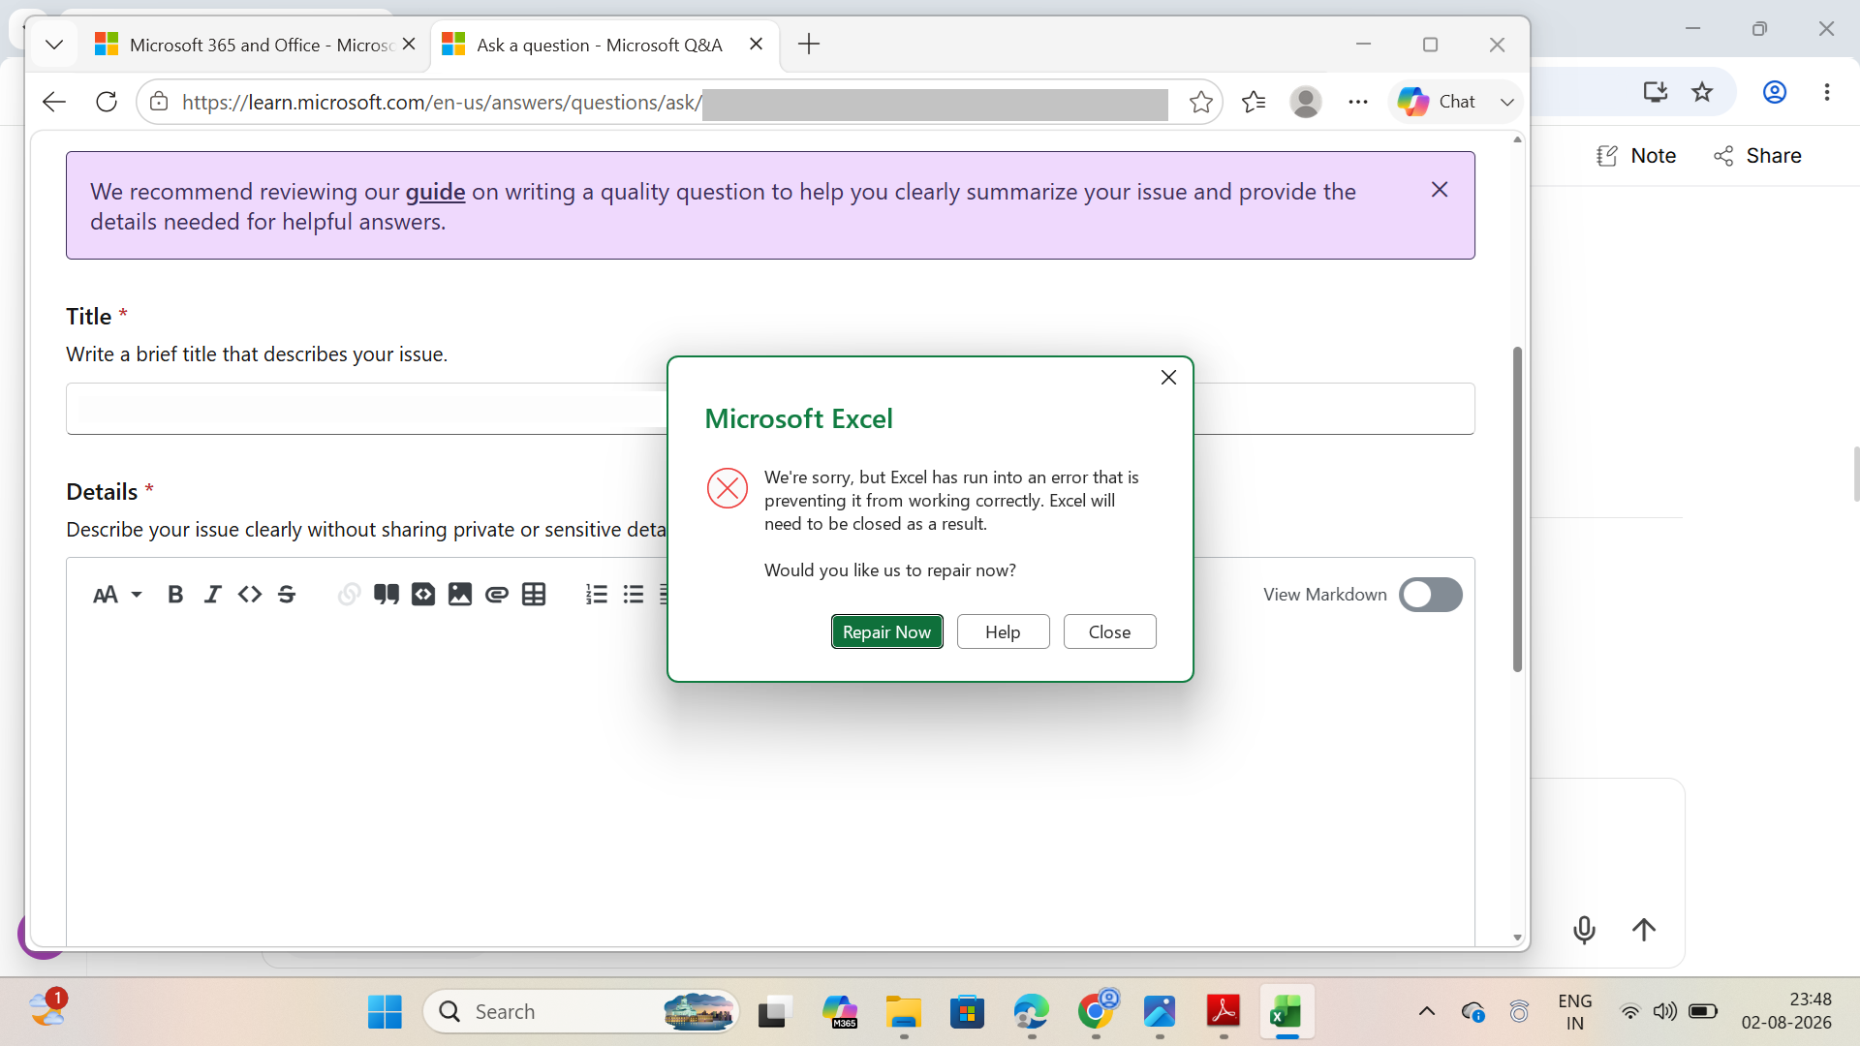1860x1046 pixels.
Task: Click the page's vertical scrollbar
Action: tap(1517, 508)
